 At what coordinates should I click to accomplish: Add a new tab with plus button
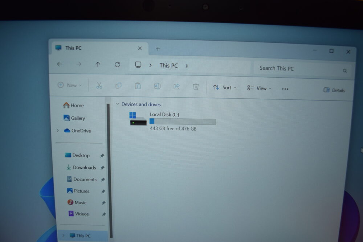[158, 49]
